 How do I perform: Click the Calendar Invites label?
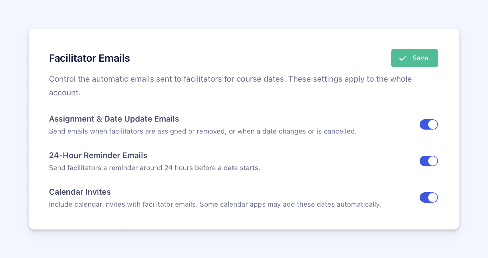(80, 192)
